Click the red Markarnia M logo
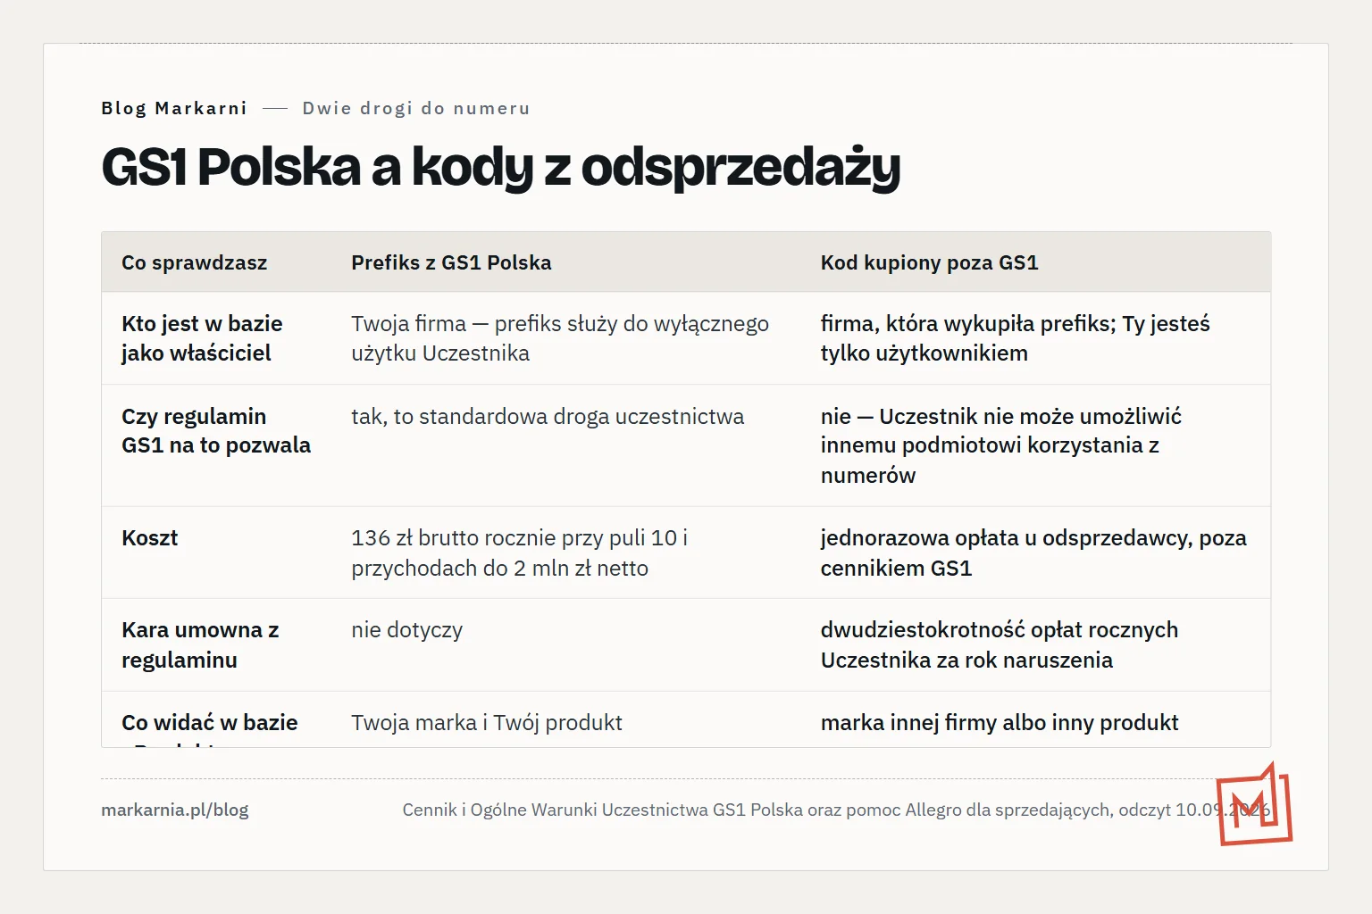Screen dimensions: 1372x914 pos(1254,804)
